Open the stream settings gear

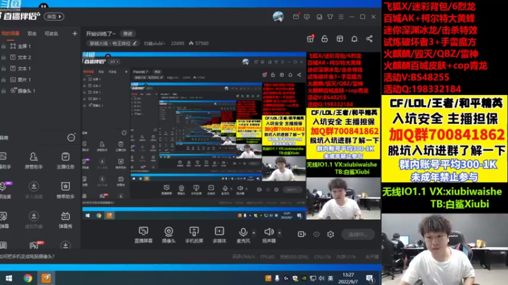[330, 234]
